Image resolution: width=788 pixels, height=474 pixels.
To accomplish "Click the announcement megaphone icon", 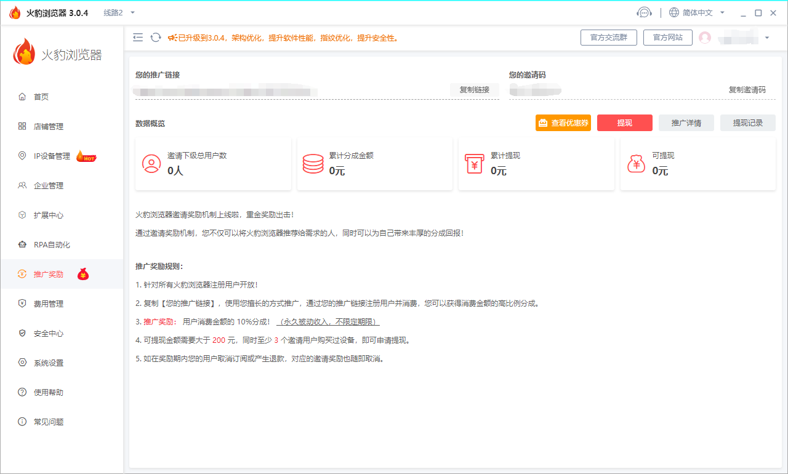I will tap(172, 38).
